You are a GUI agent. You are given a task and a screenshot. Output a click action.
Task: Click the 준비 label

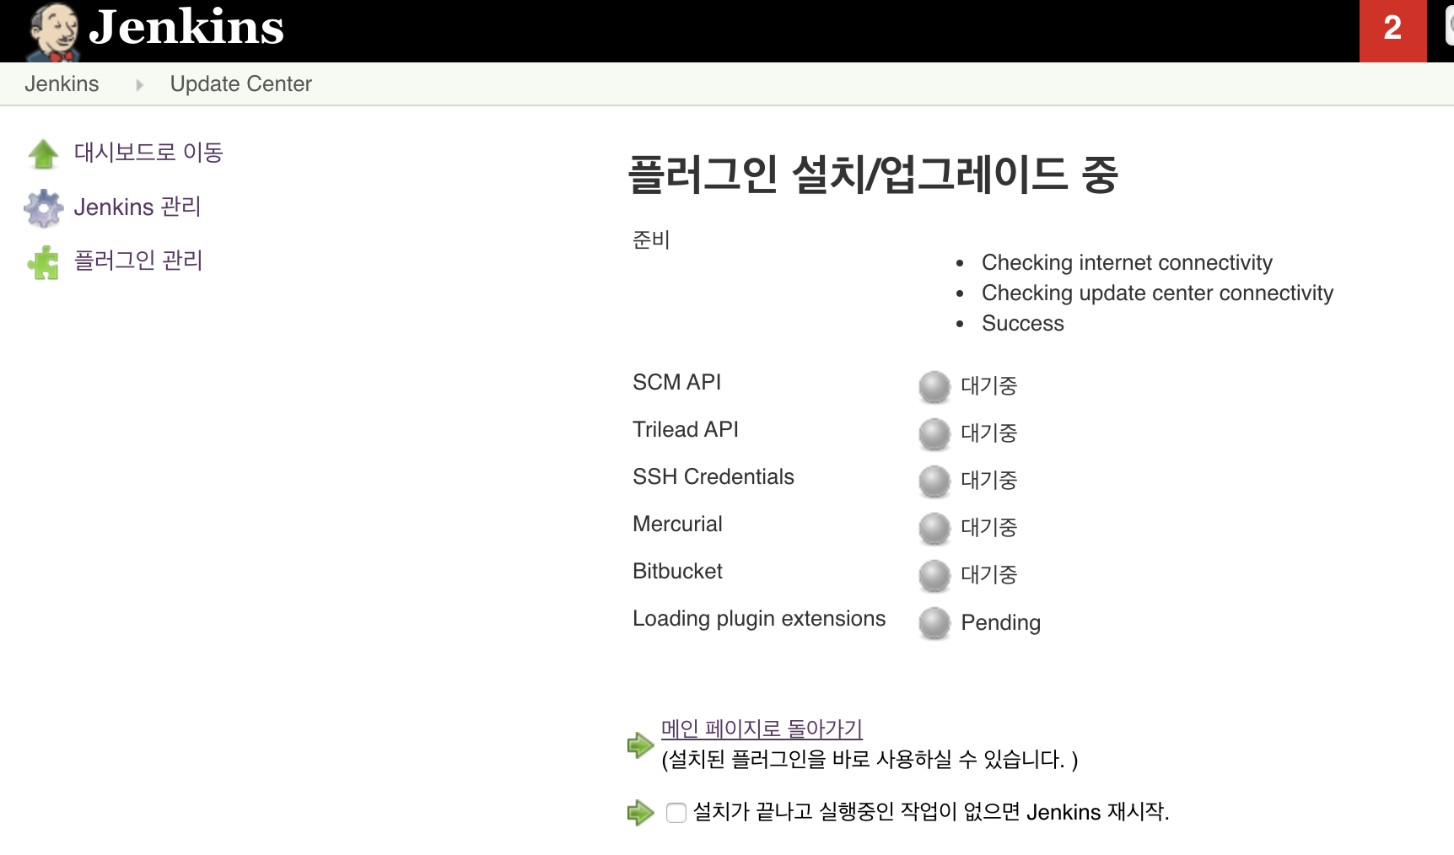click(x=650, y=239)
